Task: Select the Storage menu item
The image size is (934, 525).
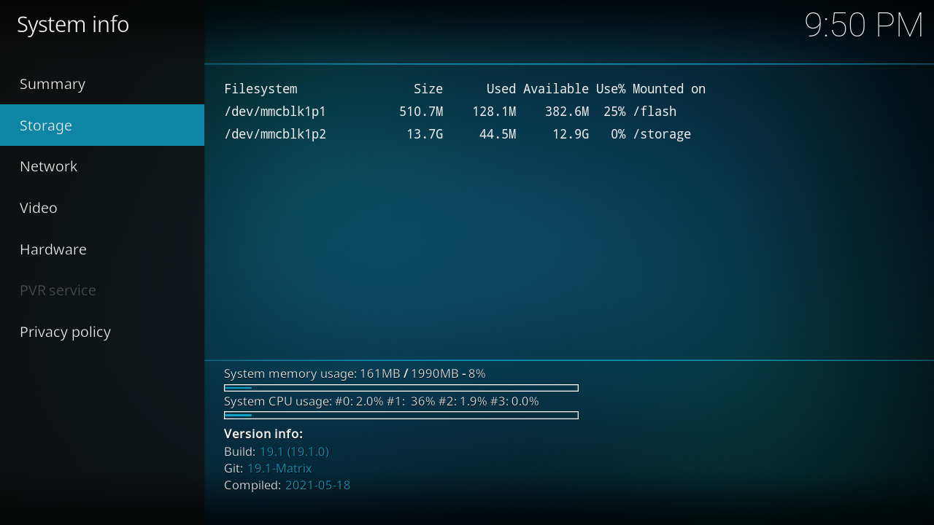Action: point(46,125)
